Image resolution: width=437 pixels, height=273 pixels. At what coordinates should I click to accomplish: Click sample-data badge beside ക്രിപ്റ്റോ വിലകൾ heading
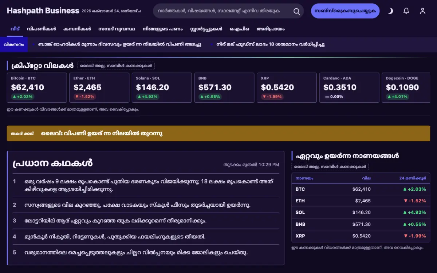116,66
